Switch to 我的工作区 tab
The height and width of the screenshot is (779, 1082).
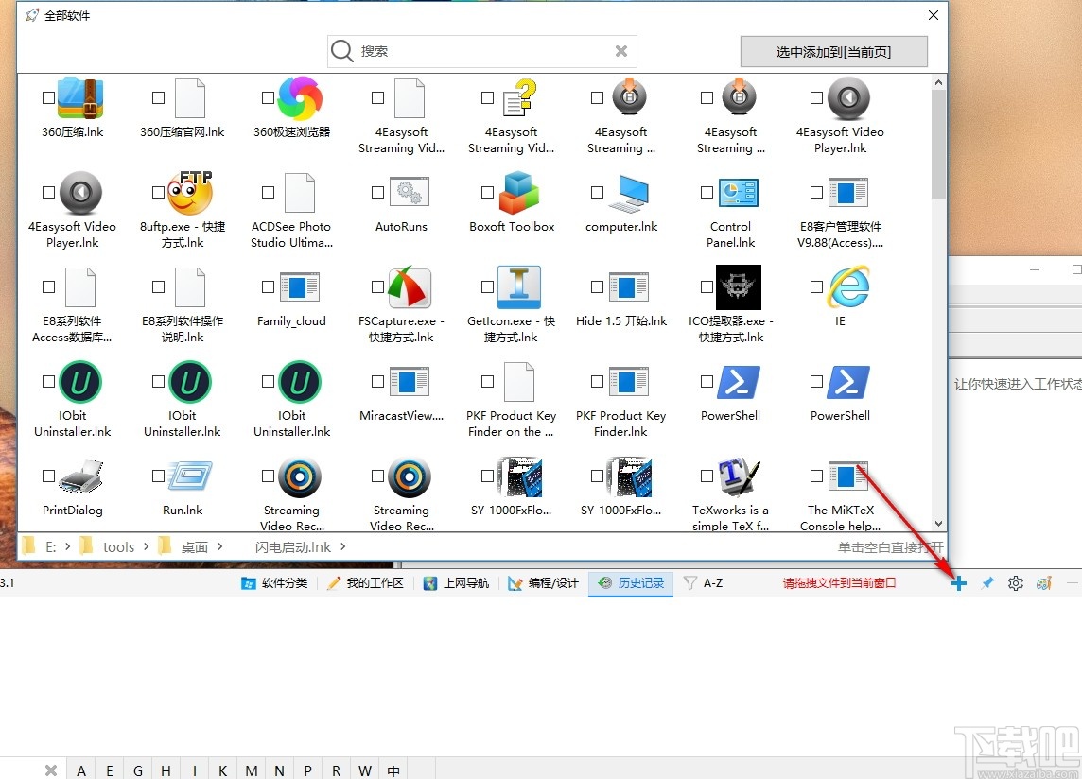pos(366,583)
